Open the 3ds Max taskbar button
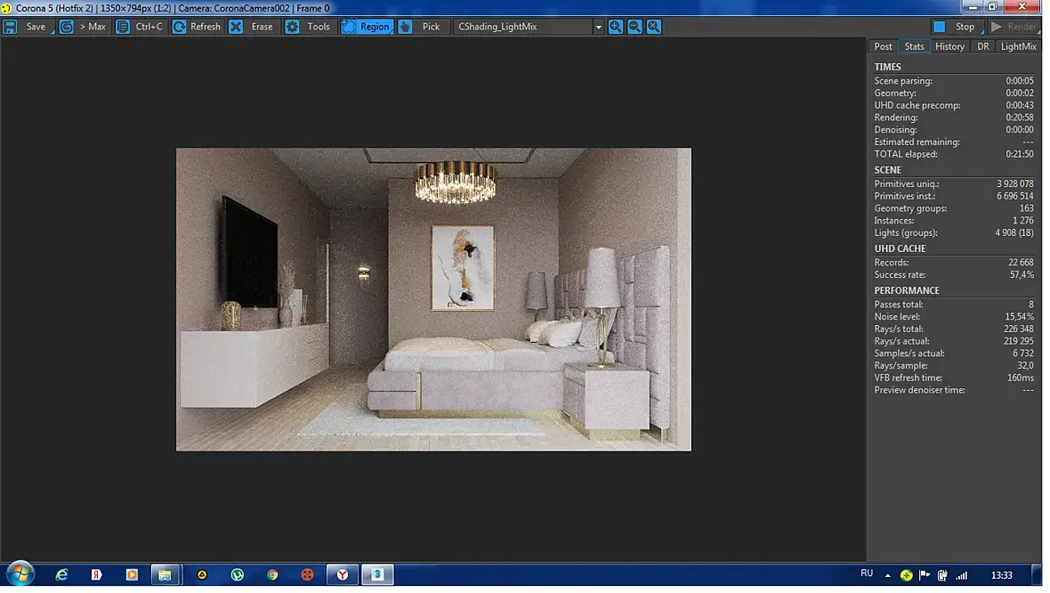 377,575
